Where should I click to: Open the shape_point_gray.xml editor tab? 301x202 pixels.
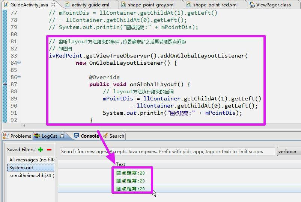pyautogui.click(x=151, y=5)
